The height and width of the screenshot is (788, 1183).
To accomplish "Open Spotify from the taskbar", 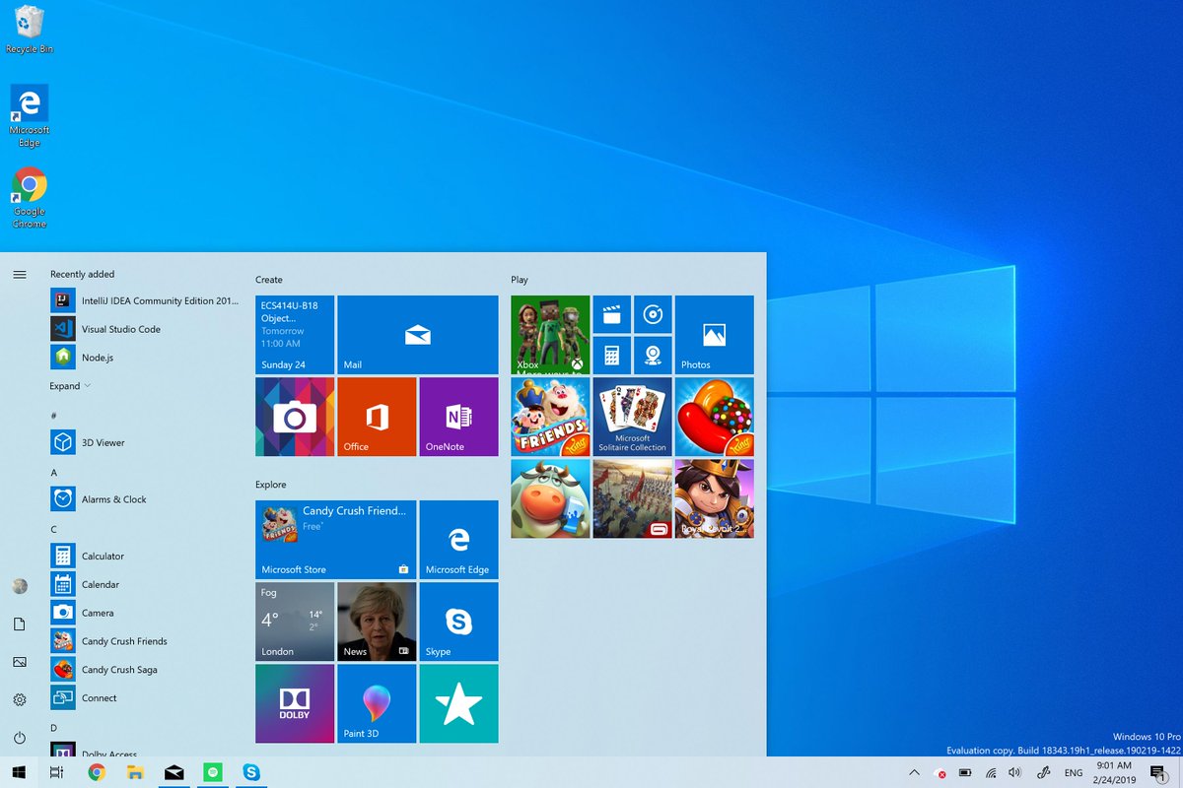I will coord(213,772).
